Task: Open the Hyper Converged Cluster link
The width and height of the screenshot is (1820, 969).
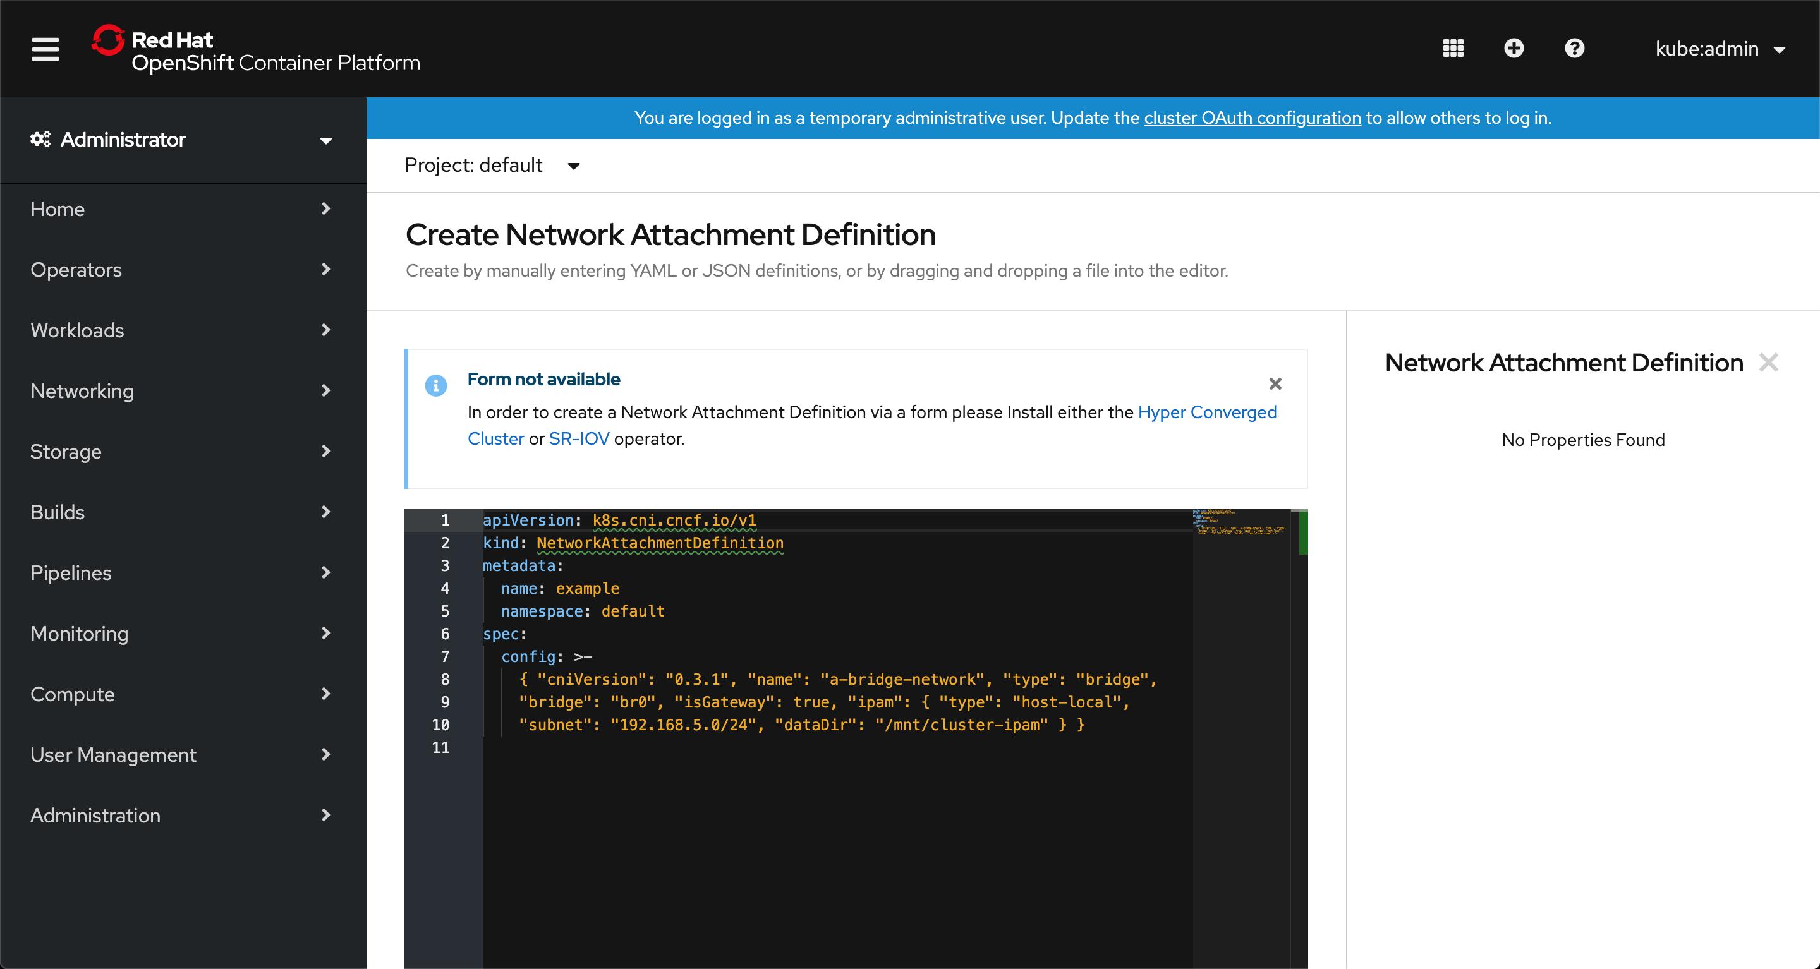Action: pyautogui.click(x=1207, y=412)
